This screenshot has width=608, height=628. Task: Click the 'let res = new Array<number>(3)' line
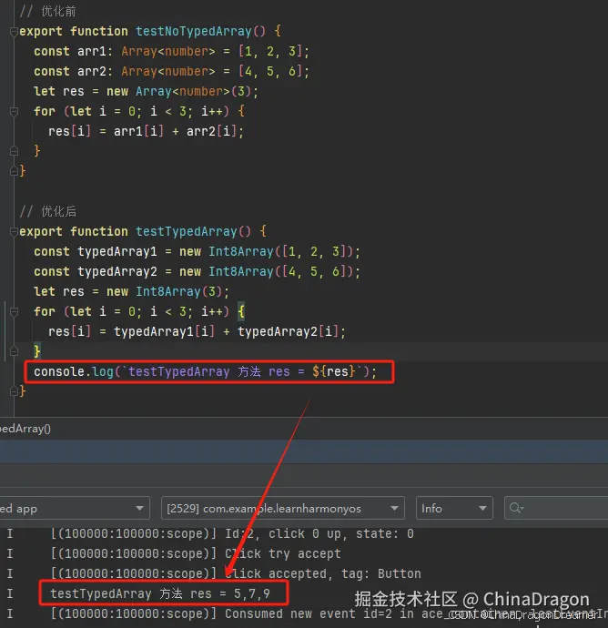(147, 91)
